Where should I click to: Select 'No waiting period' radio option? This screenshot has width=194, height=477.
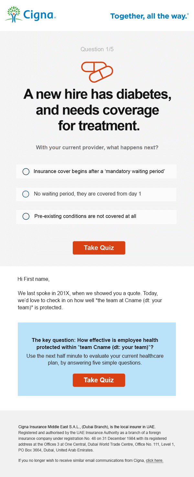tap(26, 194)
